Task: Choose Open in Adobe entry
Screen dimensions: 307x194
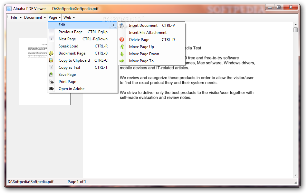Action: point(82,89)
